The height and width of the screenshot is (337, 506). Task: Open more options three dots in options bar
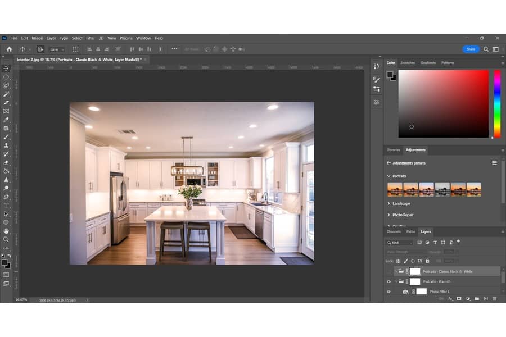click(174, 49)
